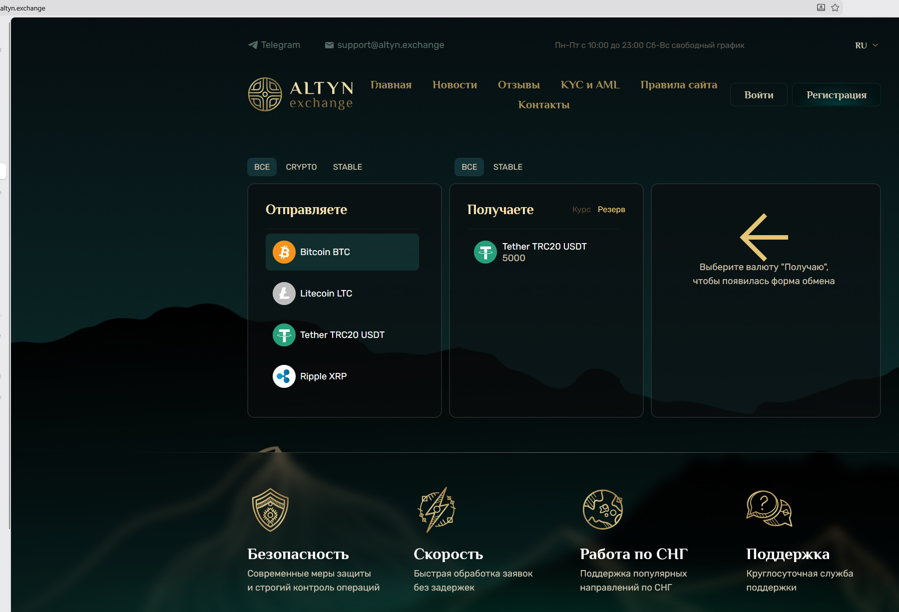Click the Ripple XRP coin icon
899x612 pixels.
284,376
